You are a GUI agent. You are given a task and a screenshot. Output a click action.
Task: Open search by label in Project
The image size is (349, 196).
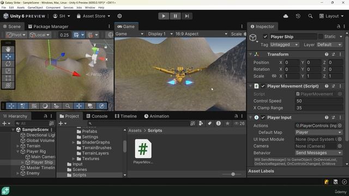[x=209, y=124]
